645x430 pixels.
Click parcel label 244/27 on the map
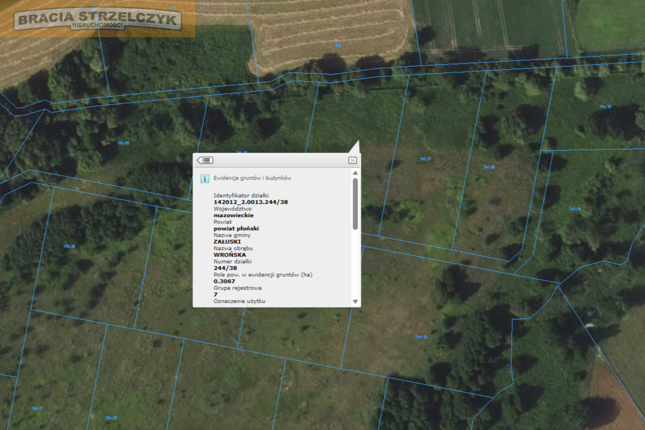pos(37,409)
